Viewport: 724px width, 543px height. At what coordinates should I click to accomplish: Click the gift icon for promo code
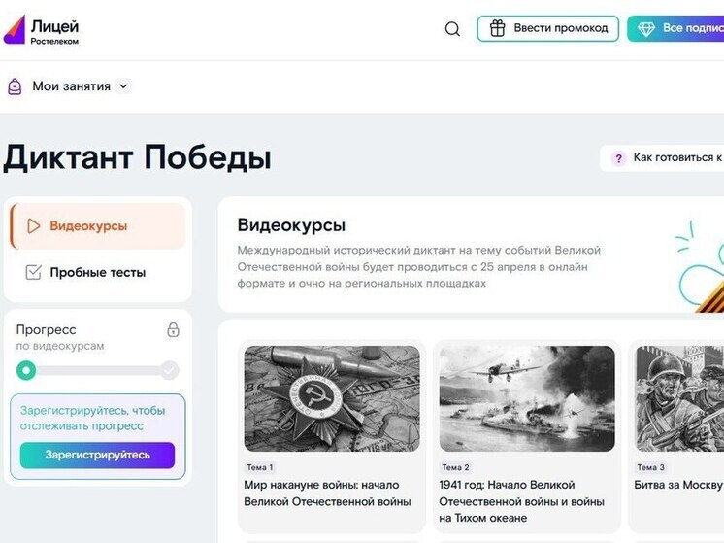[x=497, y=28]
